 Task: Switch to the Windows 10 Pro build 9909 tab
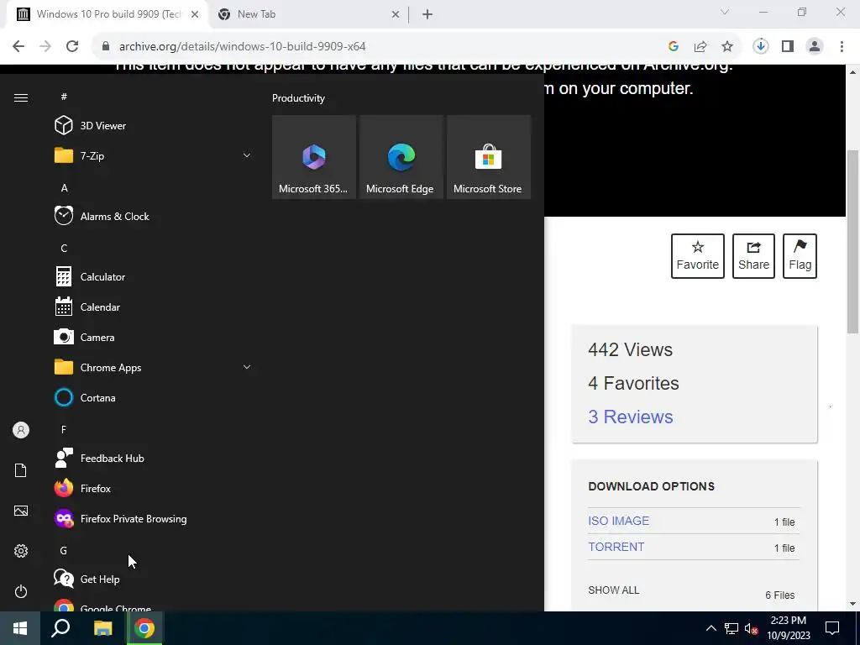107,14
